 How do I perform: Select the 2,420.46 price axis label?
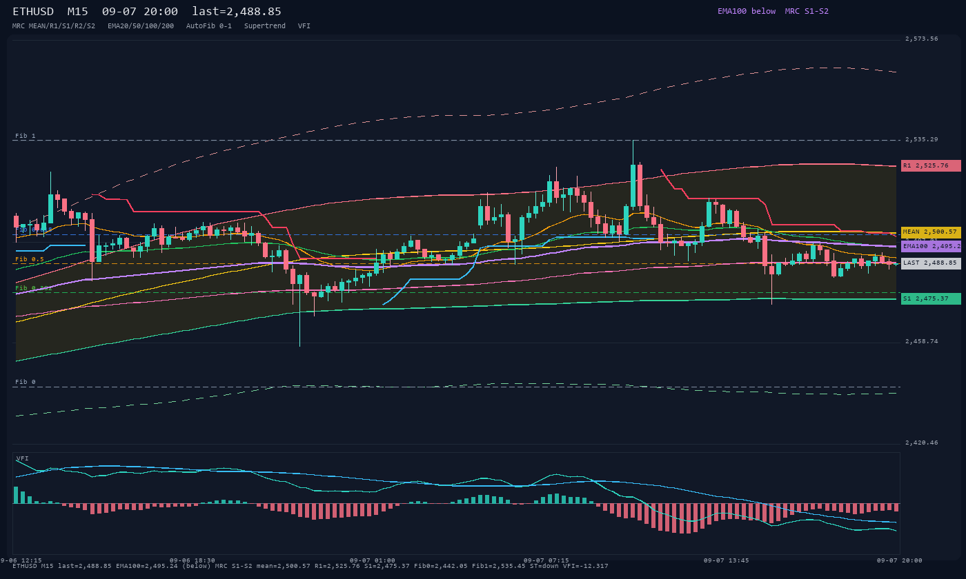point(922,443)
